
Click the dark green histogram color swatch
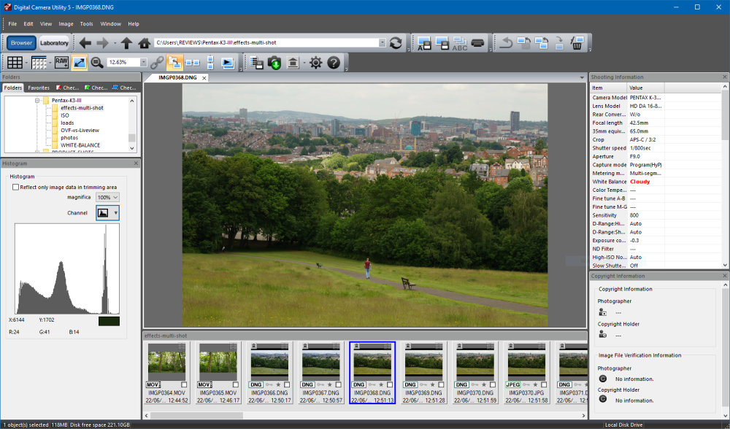click(109, 321)
